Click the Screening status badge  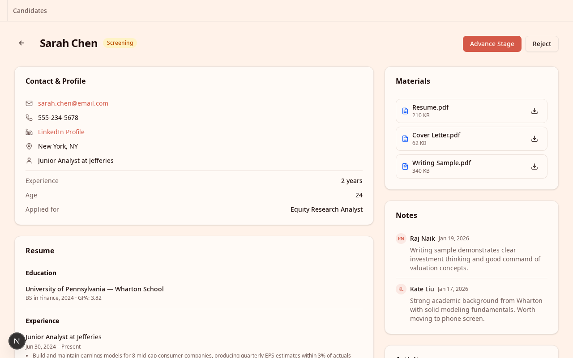[120, 43]
